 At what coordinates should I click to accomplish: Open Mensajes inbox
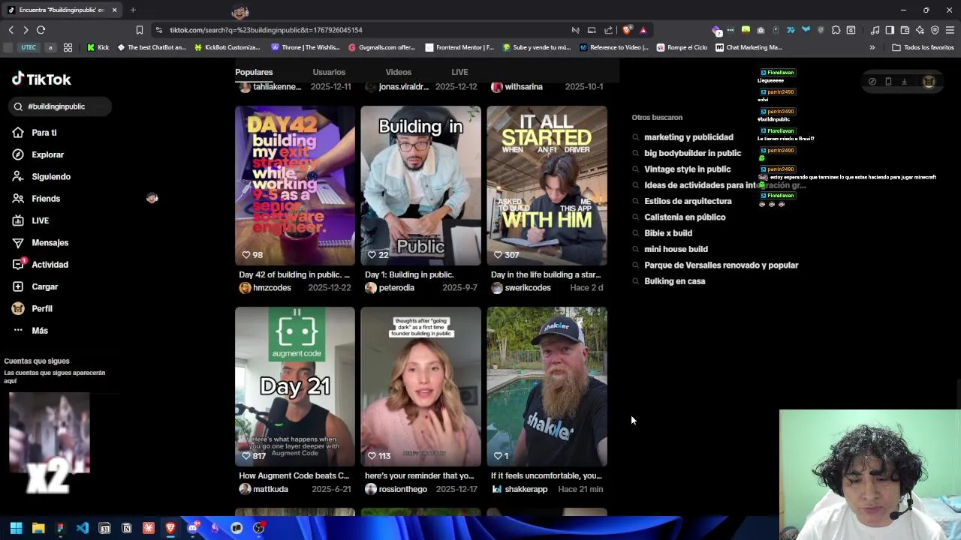[41, 242]
